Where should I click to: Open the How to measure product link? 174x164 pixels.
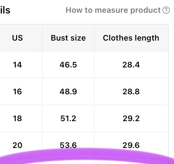coord(118,10)
